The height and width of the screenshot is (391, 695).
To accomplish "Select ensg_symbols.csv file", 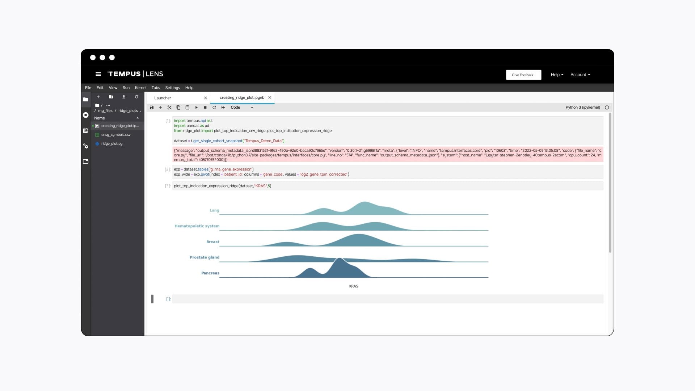I will (117, 135).
